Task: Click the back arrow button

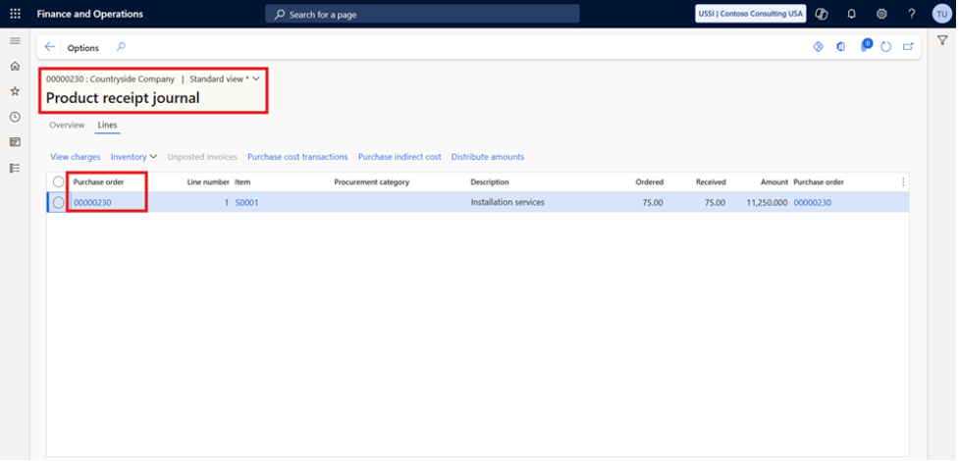Action: click(50, 47)
